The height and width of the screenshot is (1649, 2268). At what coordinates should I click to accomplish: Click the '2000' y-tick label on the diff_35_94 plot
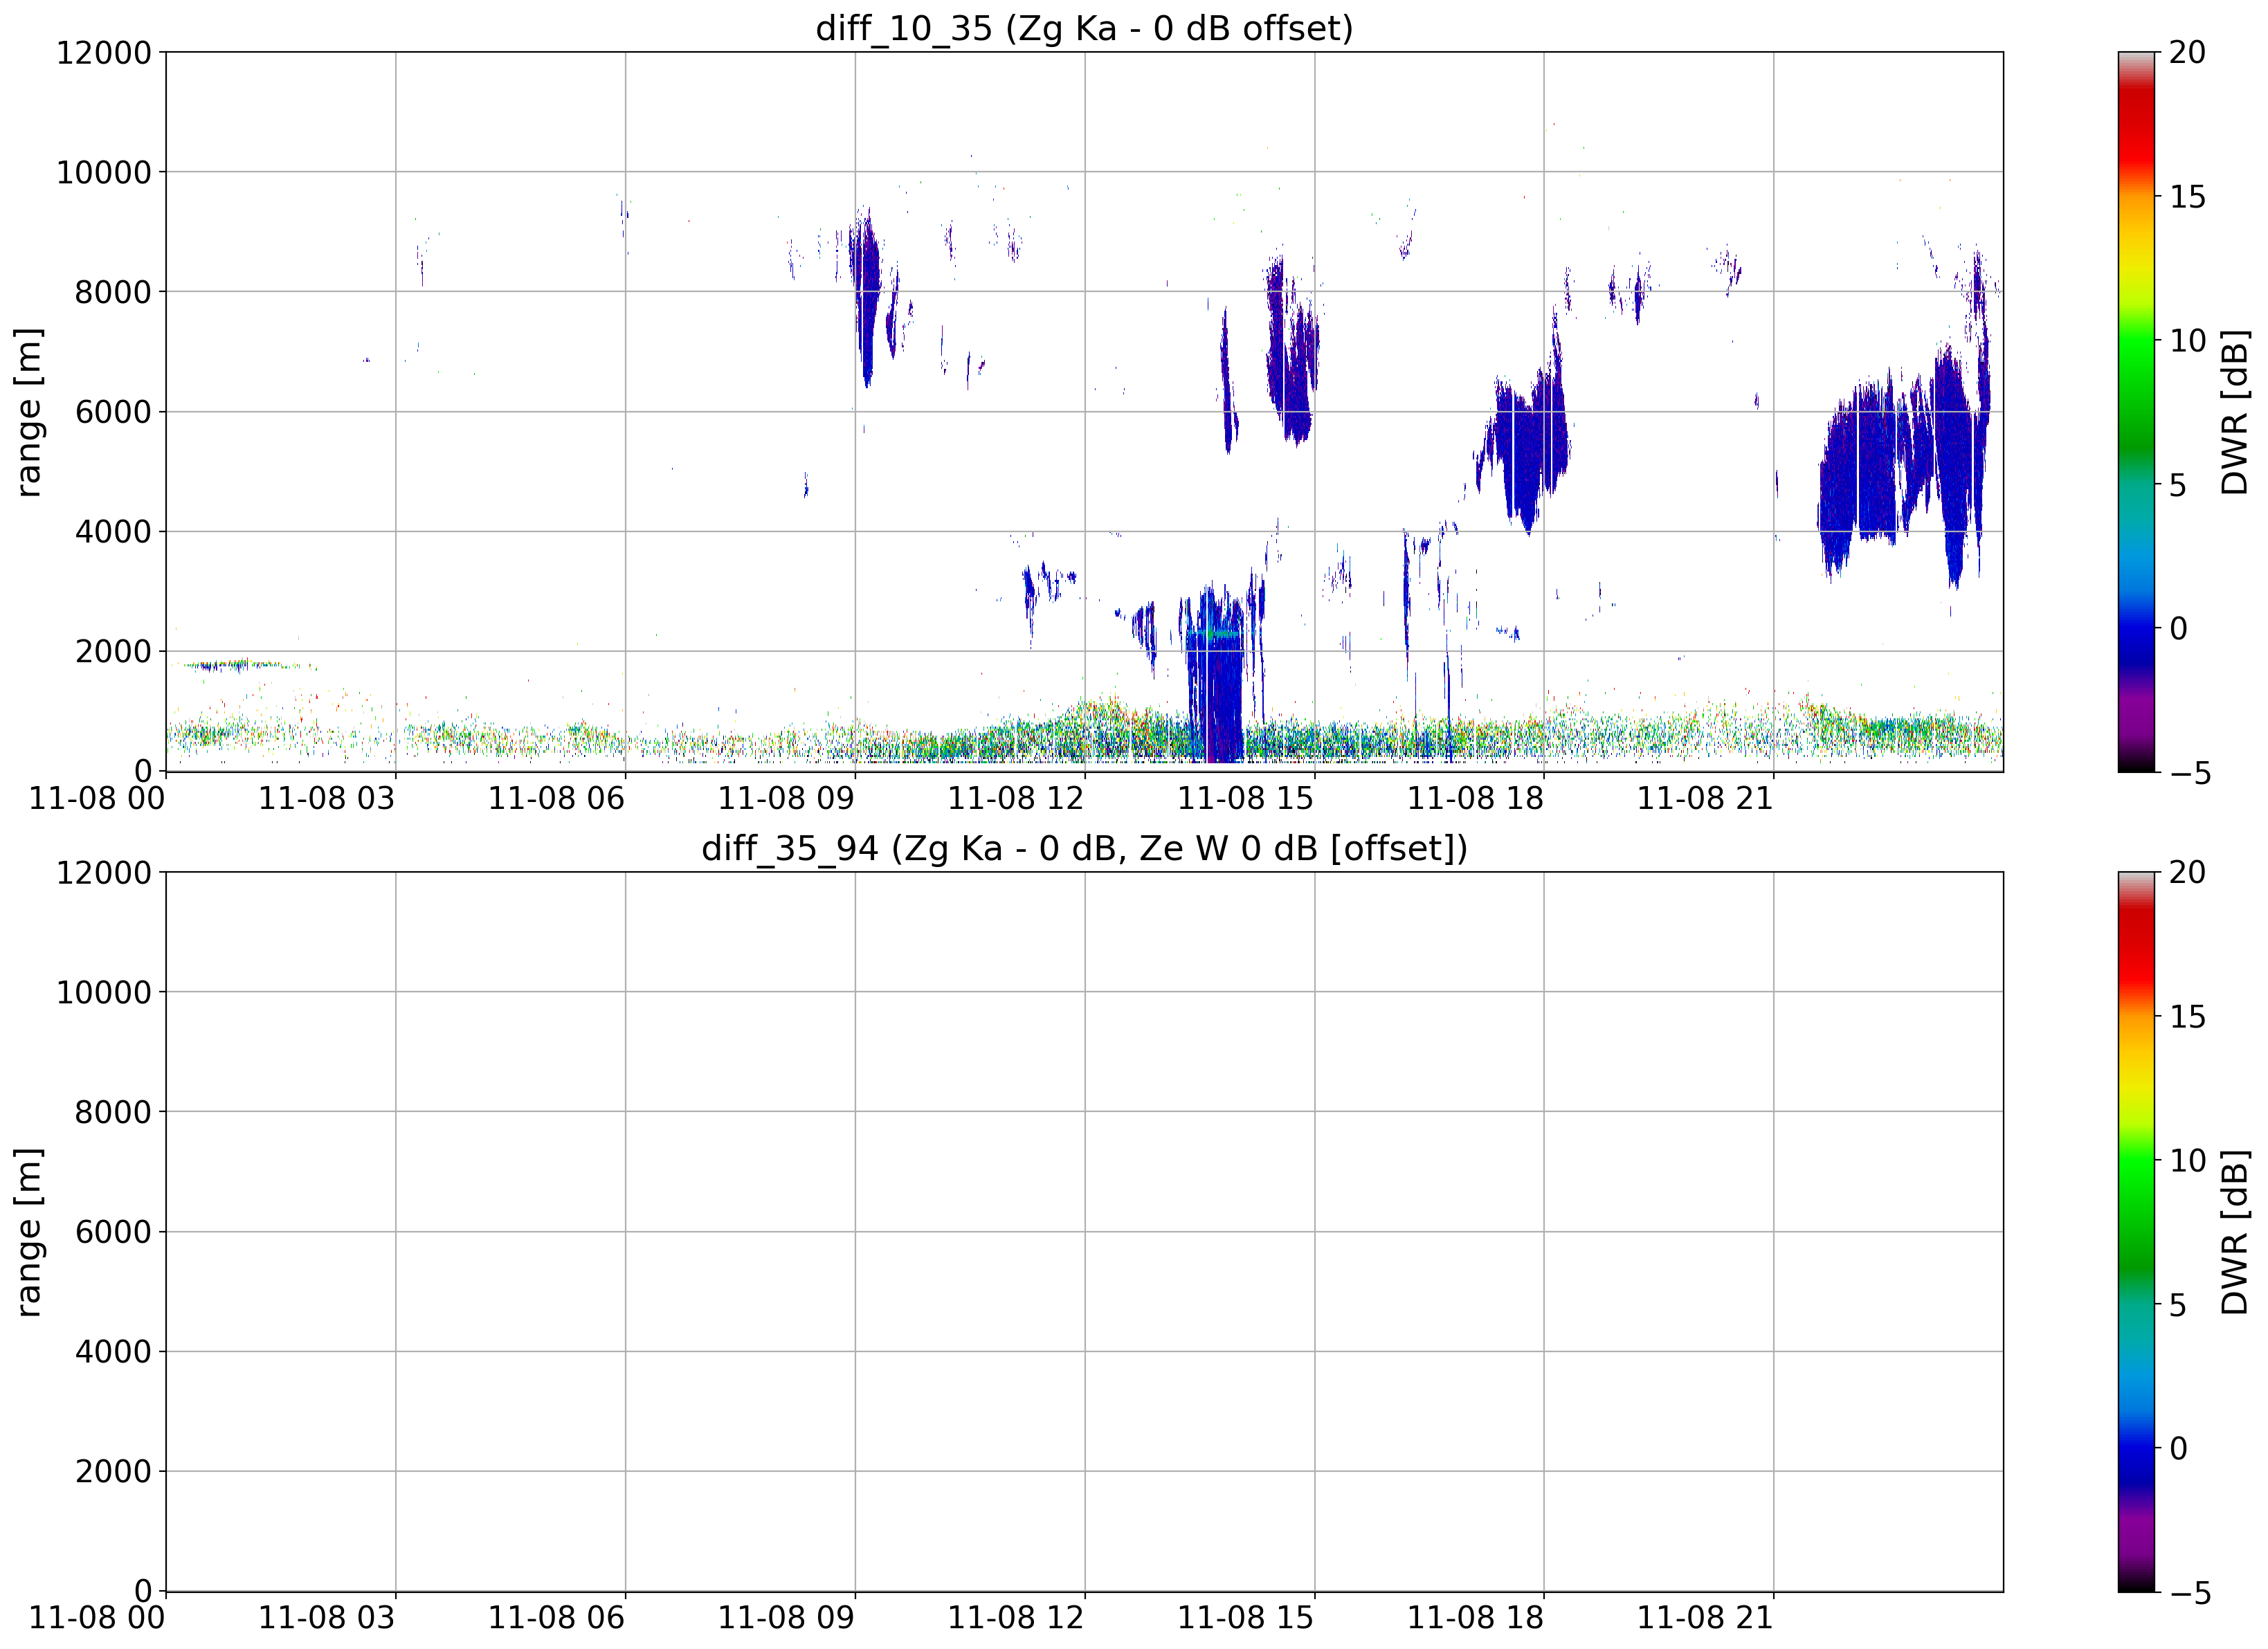[x=113, y=1471]
